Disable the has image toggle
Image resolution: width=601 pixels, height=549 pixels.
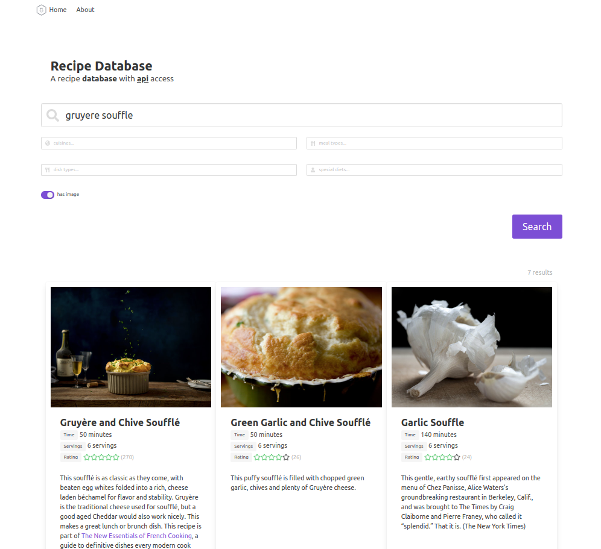[x=48, y=195]
